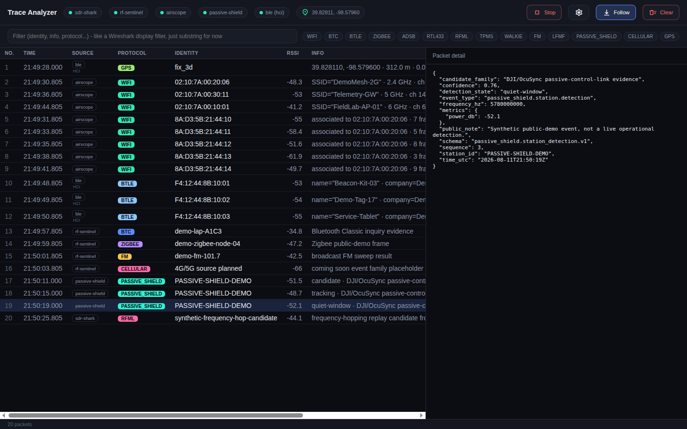Click the horizontal scrollbar thumb
This screenshot has width=687, height=429.
click(x=156, y=415)
